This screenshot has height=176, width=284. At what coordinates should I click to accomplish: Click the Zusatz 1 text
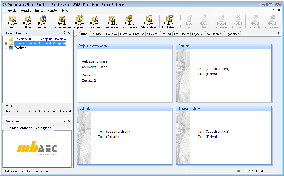(x=89, y=75)
